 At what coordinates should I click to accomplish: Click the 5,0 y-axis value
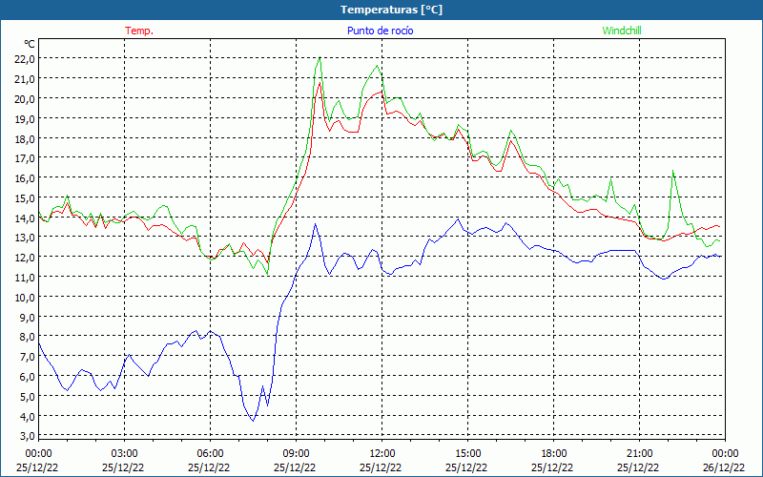coord(27,396)
